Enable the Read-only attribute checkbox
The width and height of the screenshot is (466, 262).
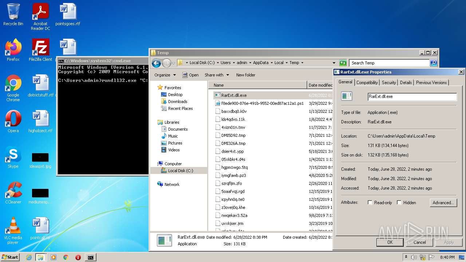pyautogui.click(x=370, y=203)
